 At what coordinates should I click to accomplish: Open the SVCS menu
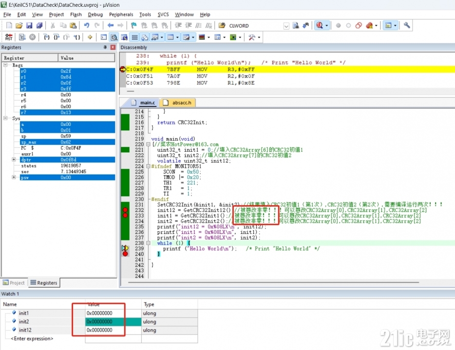[163, 15]
